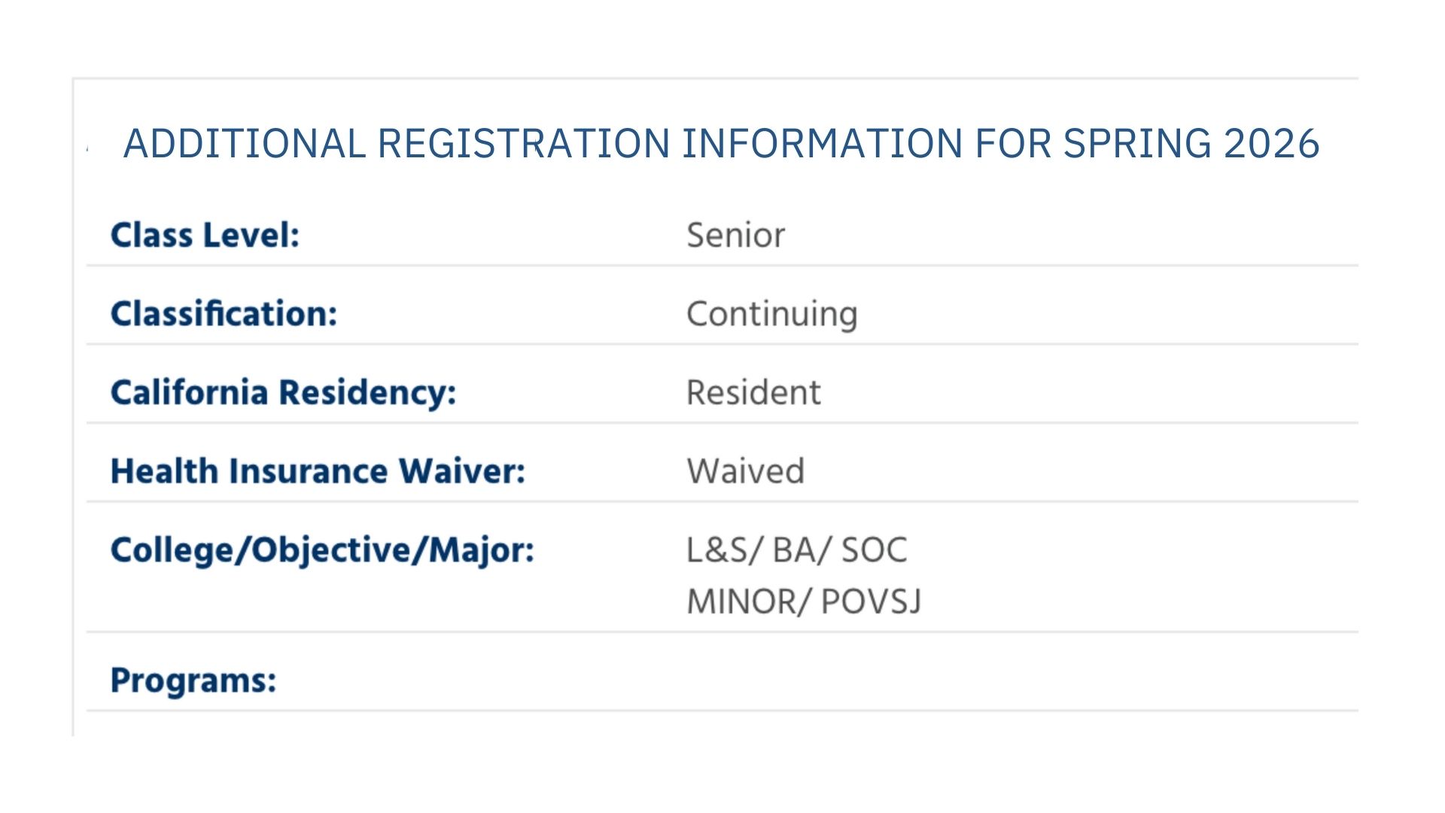Select the Class Level label
The image size is (1445, 813).
pyautogui.click(x=205, y=236)
